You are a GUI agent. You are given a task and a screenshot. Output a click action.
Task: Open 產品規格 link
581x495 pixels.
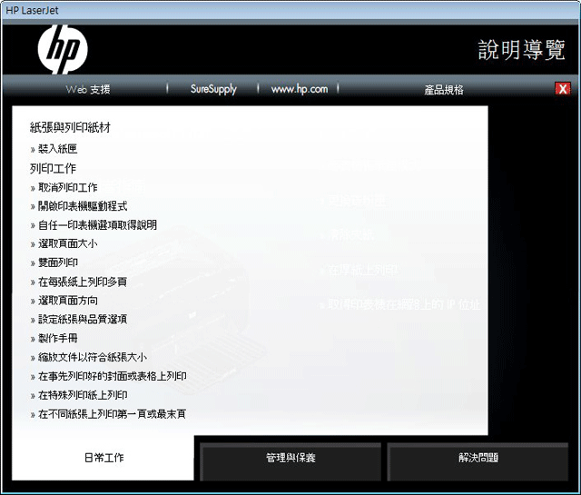[444, 89]
